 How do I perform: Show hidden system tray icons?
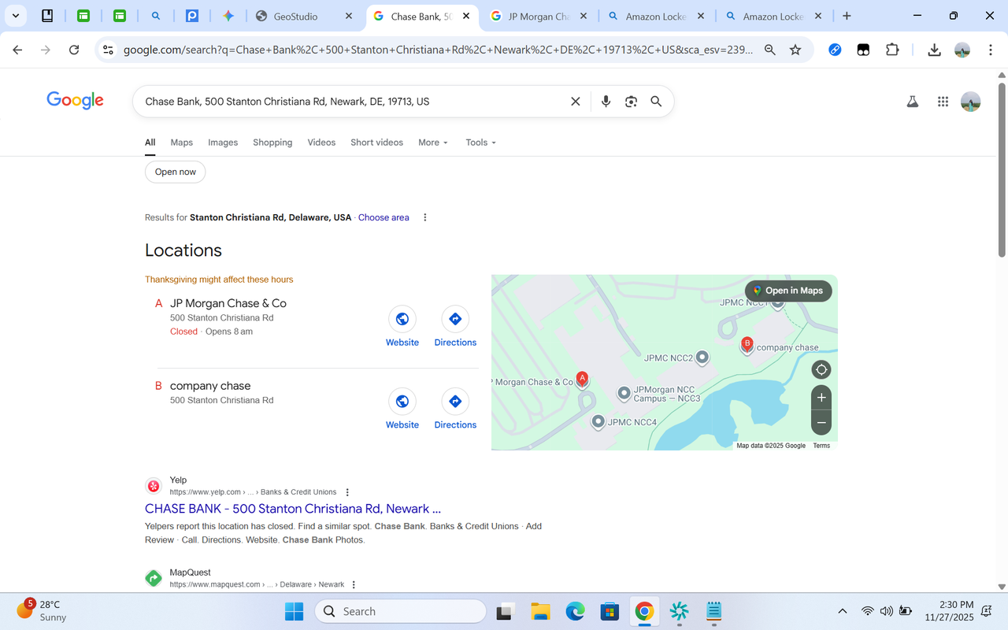pos(842,611)
